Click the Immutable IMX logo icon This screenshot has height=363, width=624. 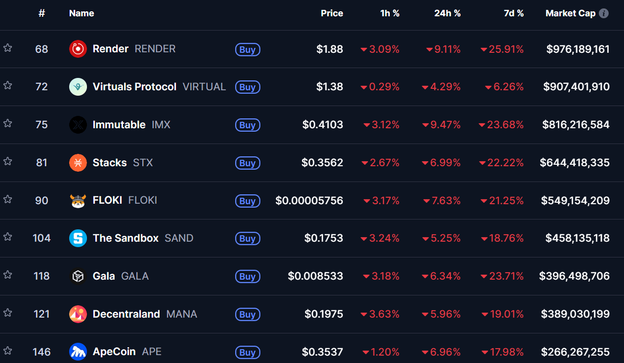tap(78, 125)
